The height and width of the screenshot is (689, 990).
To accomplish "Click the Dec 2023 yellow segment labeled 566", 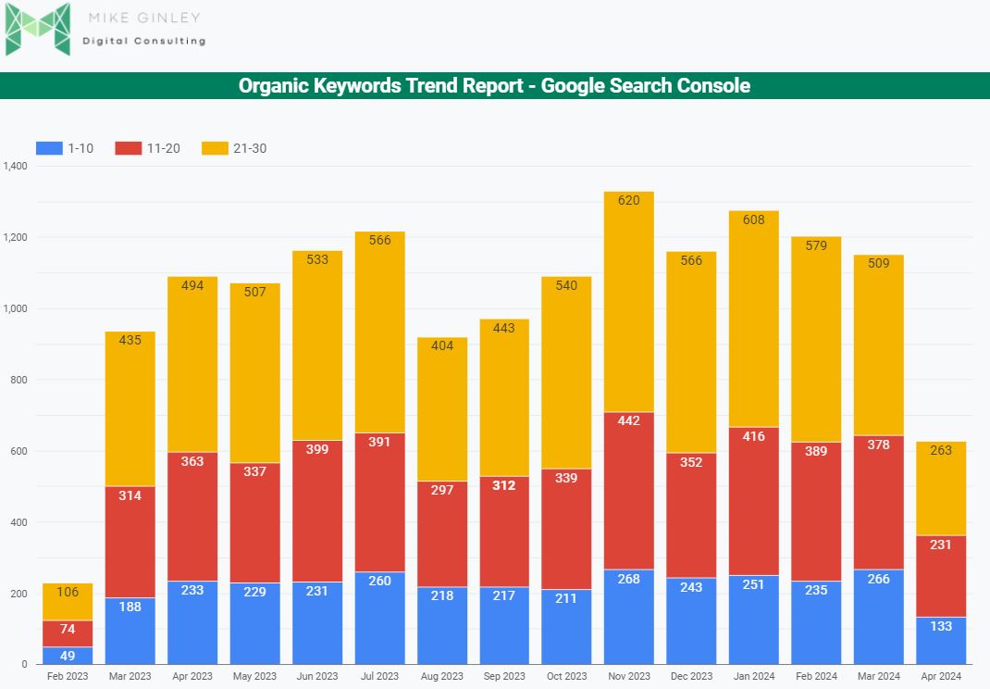I will (x=692, y=353).
